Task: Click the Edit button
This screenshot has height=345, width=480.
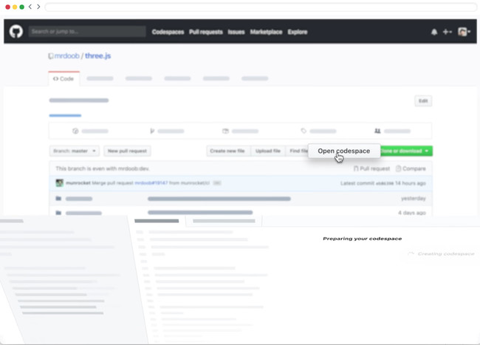Action: [x=423, y=100]
